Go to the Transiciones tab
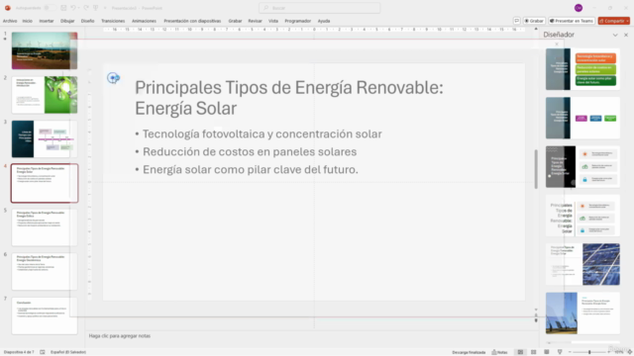 (113, 21)
